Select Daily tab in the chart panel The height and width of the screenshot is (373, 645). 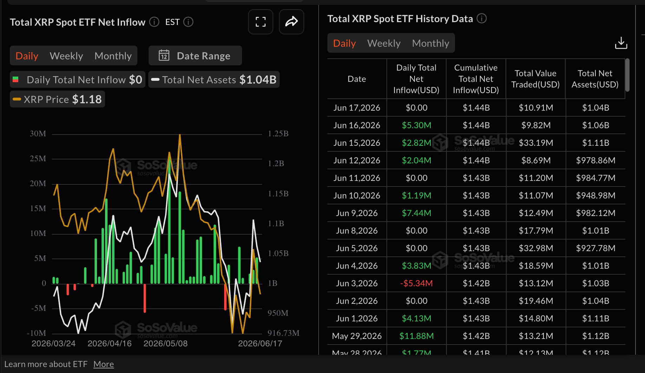27,56
